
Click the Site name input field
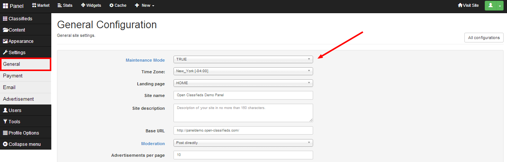pyautogui.click(x=243, y=95)
